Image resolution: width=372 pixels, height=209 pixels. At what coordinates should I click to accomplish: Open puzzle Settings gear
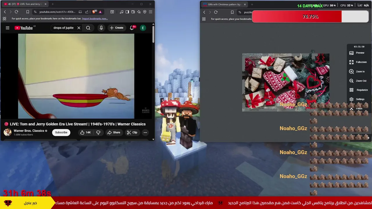(357, 99)
